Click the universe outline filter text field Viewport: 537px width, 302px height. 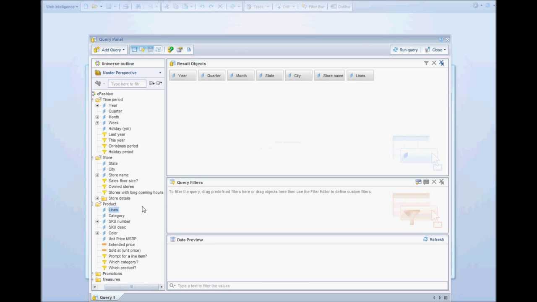127,84
